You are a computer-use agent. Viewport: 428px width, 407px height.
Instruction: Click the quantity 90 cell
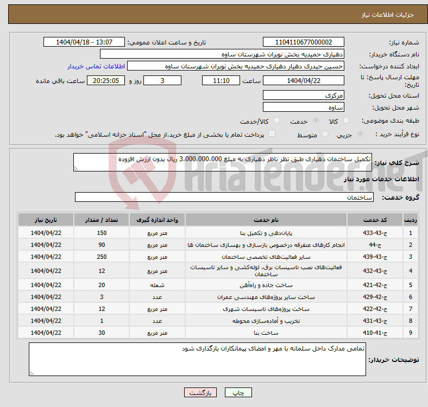(102, 245)
